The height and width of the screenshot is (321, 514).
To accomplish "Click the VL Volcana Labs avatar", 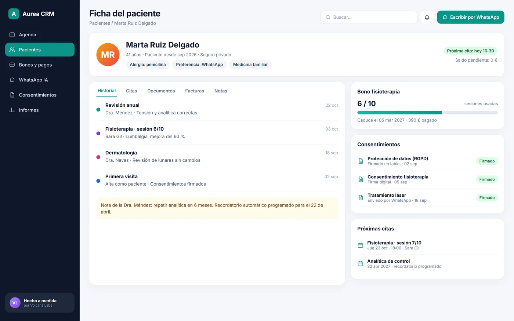I will coord(15,303).
